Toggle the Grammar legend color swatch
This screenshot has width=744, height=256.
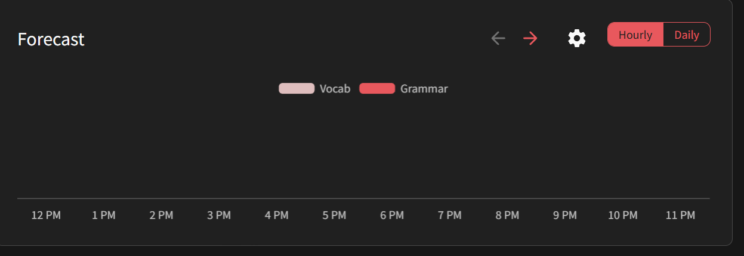click(x=377, y=89)
